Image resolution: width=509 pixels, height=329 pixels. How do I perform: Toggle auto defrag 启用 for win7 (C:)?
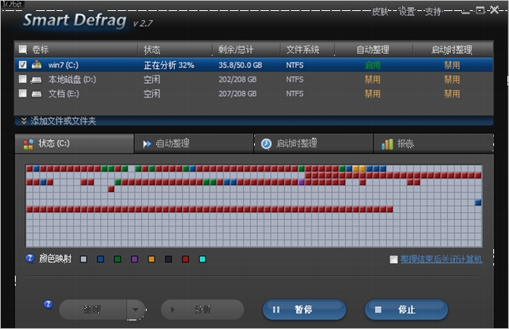373,65
